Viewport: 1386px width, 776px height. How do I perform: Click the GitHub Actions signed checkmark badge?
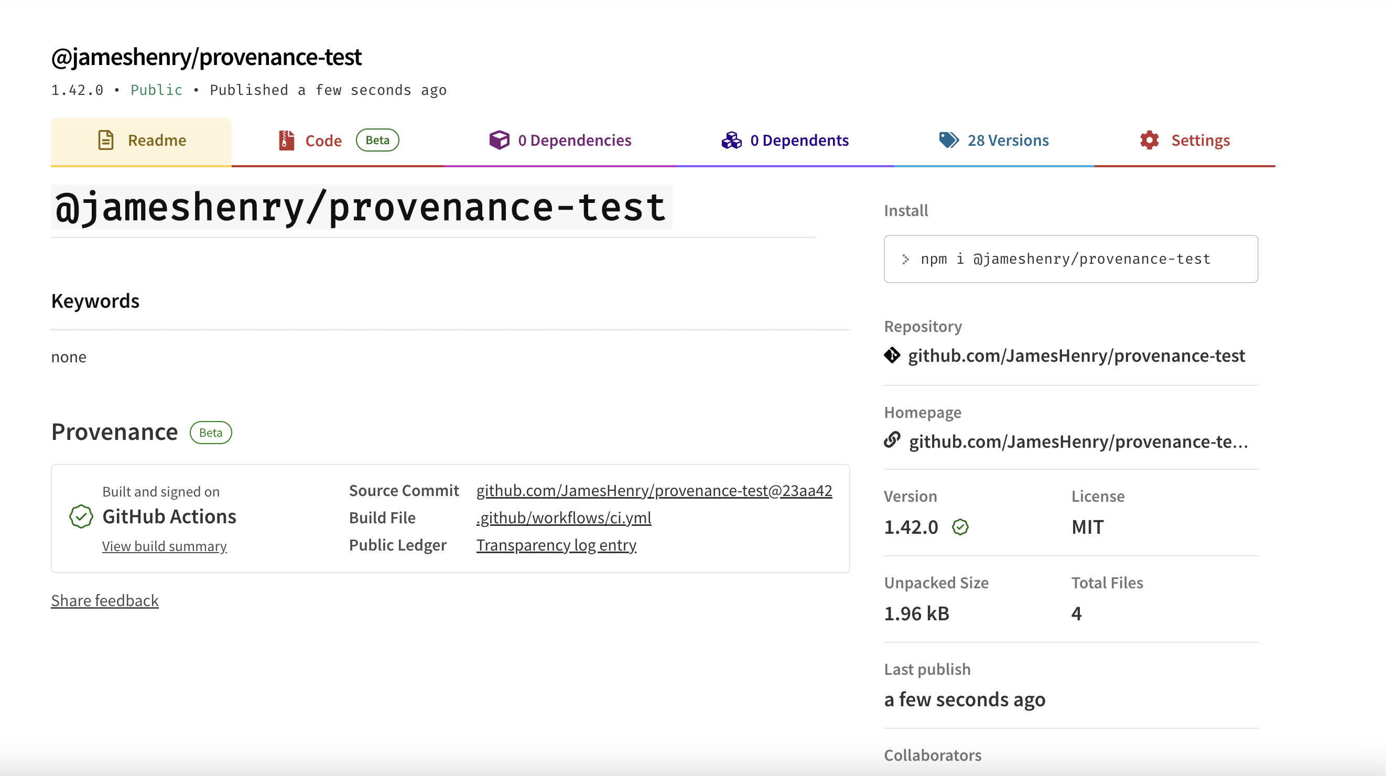tap(81, 517)
